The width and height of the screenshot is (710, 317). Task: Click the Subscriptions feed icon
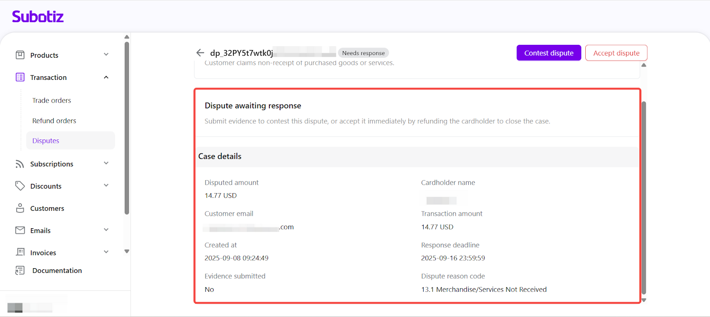20,164
